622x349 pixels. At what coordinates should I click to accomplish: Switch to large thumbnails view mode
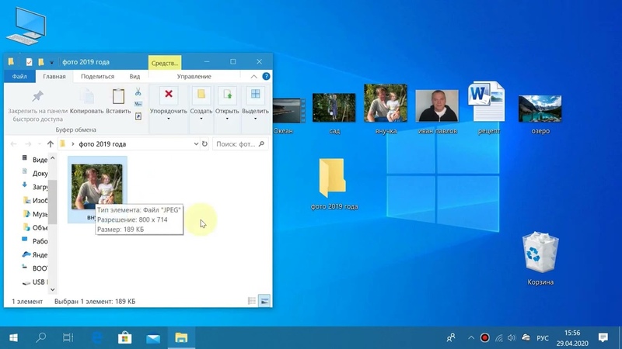coord(264,301)
